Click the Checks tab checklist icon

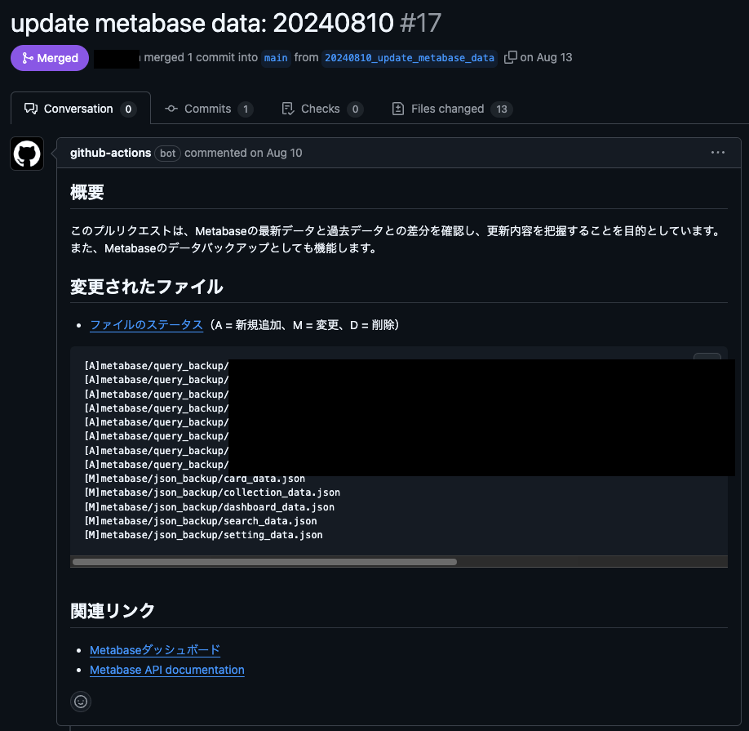coord(288,109)
